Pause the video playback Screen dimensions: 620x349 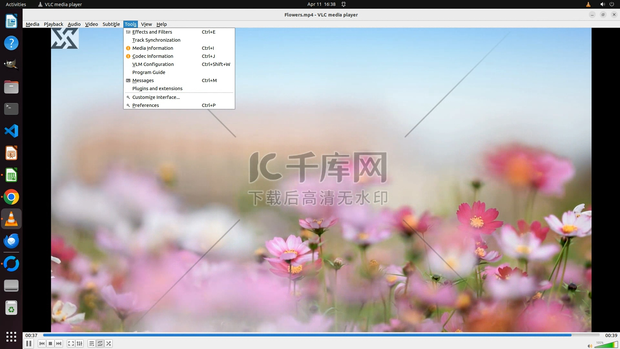29,344
